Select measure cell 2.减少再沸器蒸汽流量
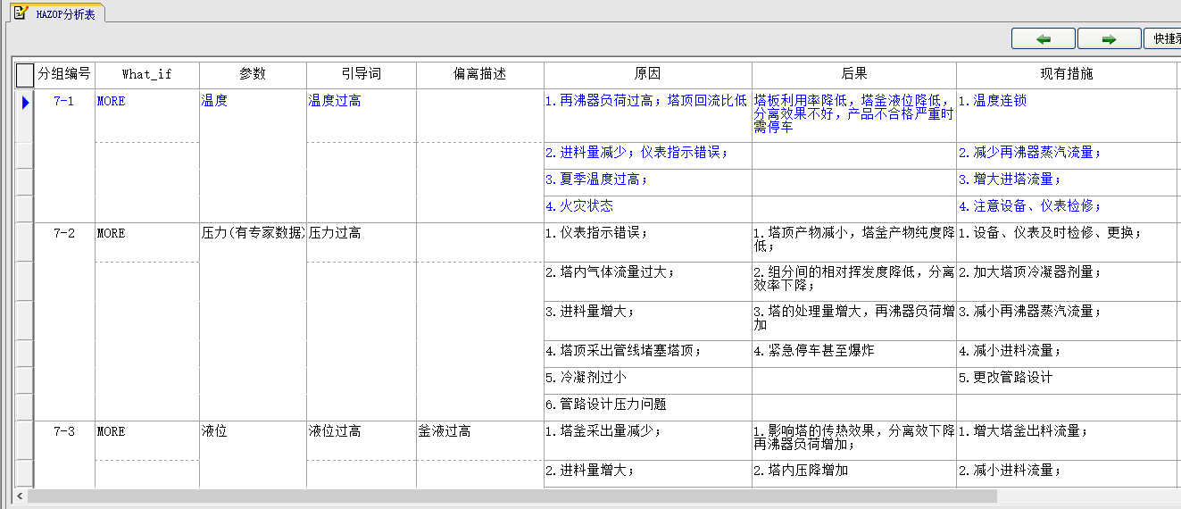The width and height of the screenshot is (1181, 509). [1067, 155]
